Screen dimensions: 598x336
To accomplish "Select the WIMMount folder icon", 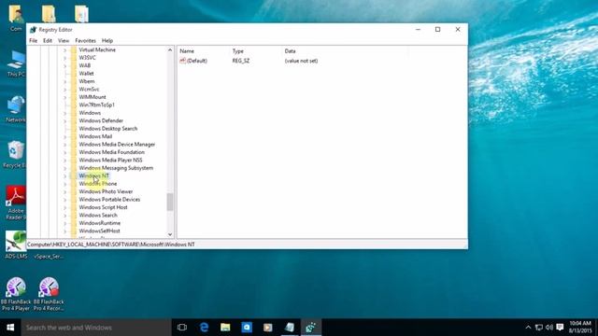I will (x=74, y=97).
